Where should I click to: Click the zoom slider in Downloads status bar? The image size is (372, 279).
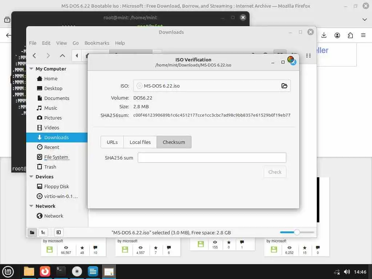pos(297,232)
